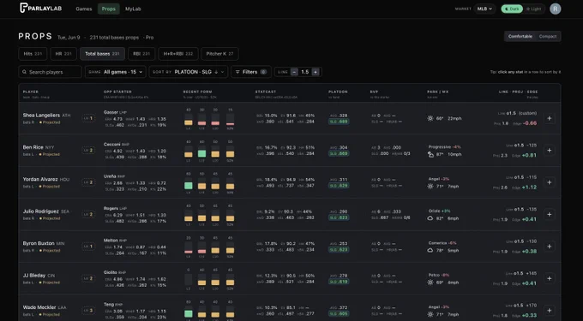Screen dimensions: 583x321
Task: Click cloud icon in Byron Buxton row
Action: [x=430, y=250]
